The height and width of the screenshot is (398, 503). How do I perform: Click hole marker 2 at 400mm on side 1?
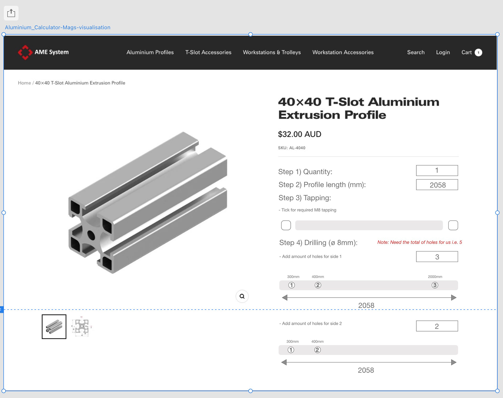[318, 285]
